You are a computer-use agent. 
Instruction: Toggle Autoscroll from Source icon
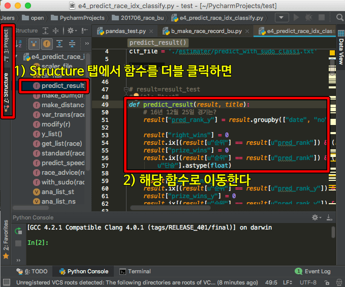(72, 44)
